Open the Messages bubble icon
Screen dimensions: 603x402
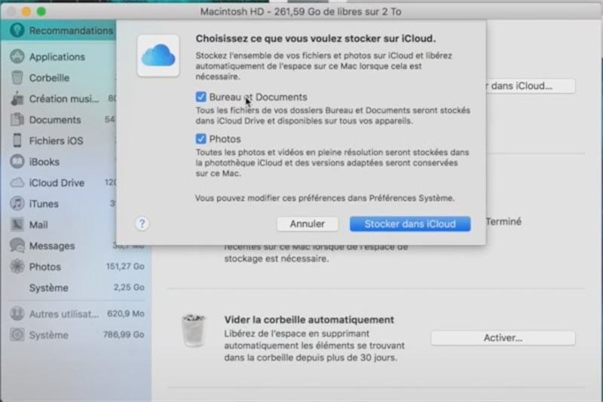[17, 245]
